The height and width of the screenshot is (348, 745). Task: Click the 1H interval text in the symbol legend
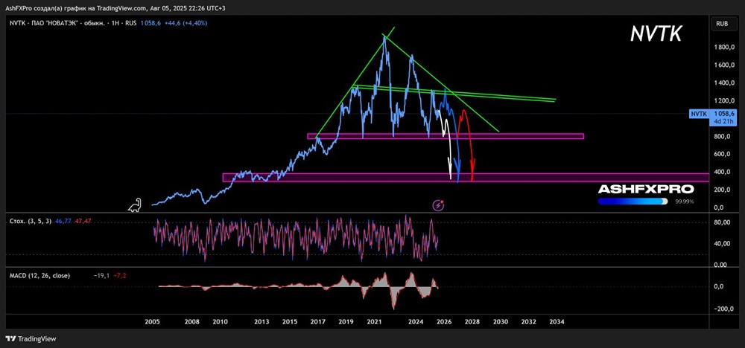point(115,23)
